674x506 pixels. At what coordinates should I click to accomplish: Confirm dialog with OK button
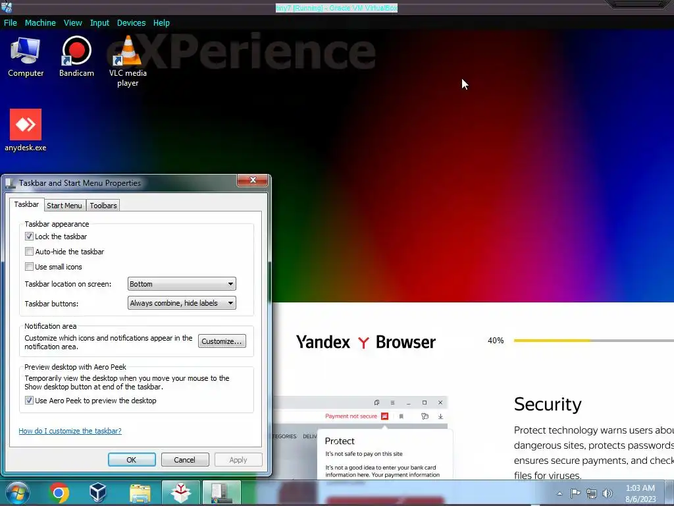pyautogui.click(x=132, y=459)
